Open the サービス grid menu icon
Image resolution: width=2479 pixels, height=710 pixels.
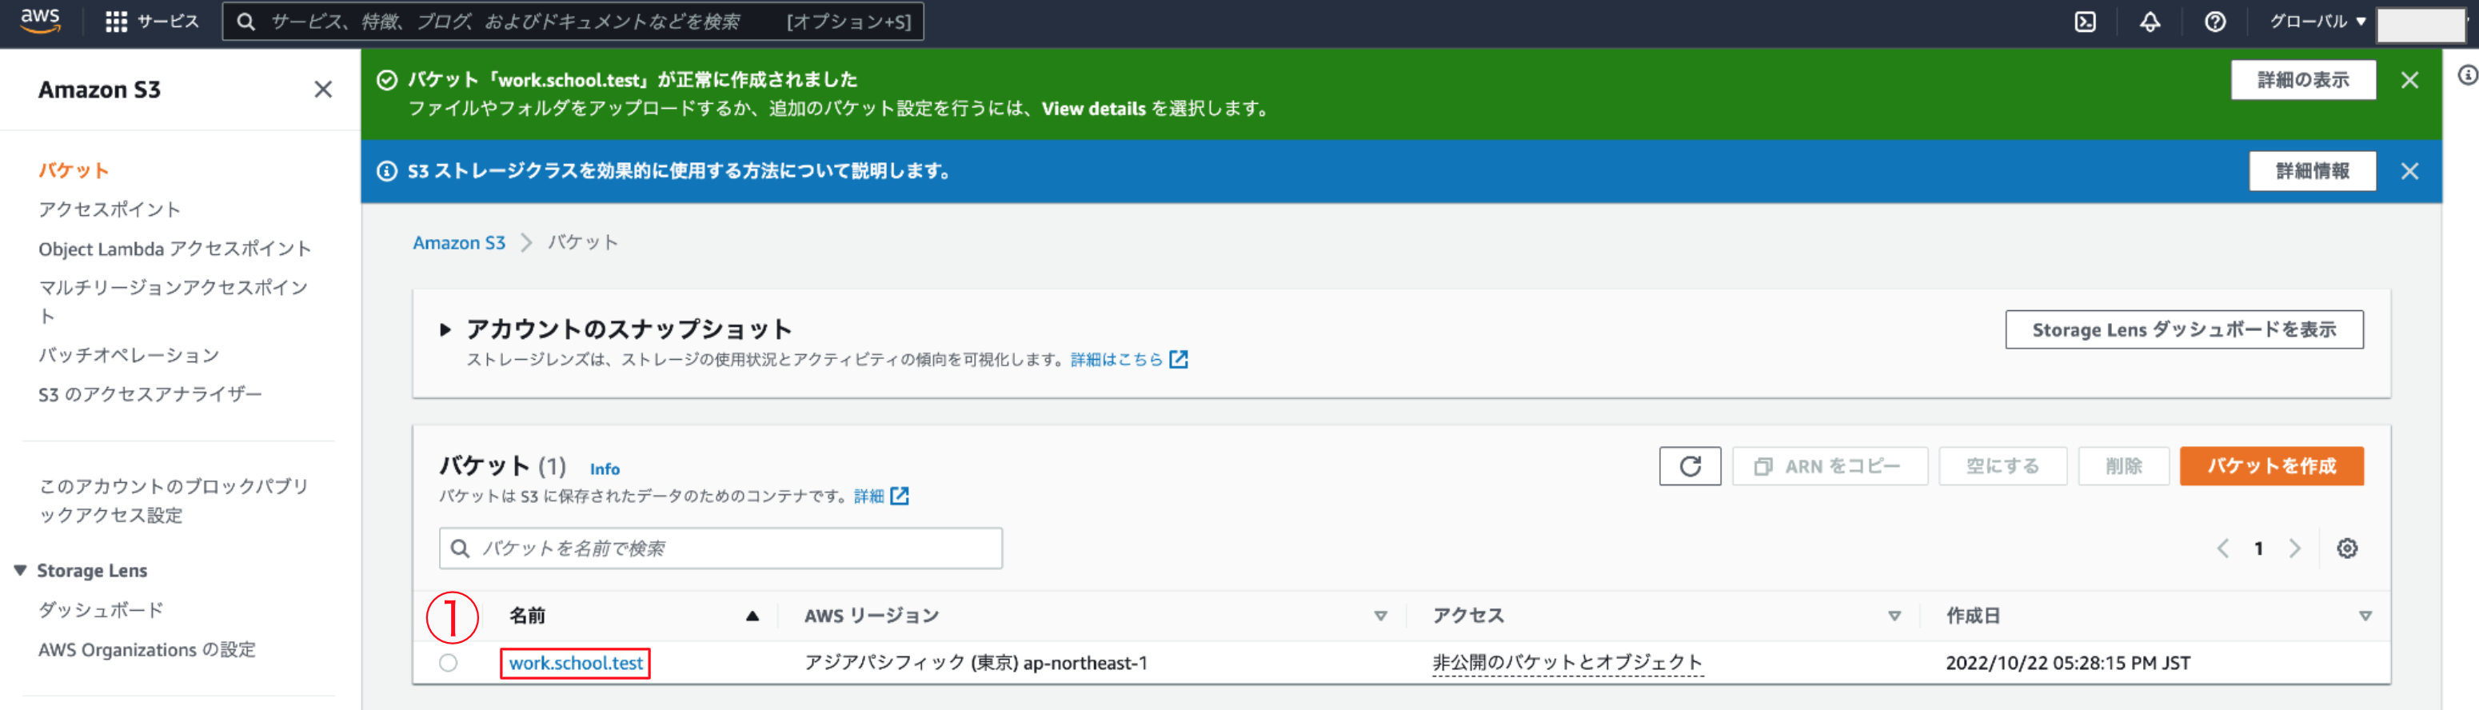click(117, 22)
